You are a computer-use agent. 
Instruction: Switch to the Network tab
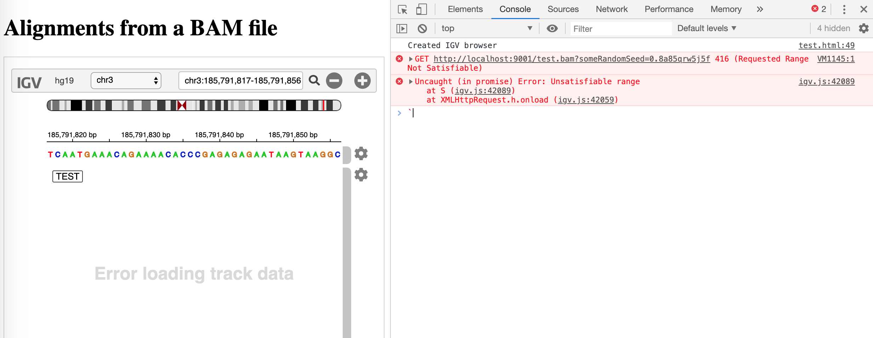[x=611, y=9]
